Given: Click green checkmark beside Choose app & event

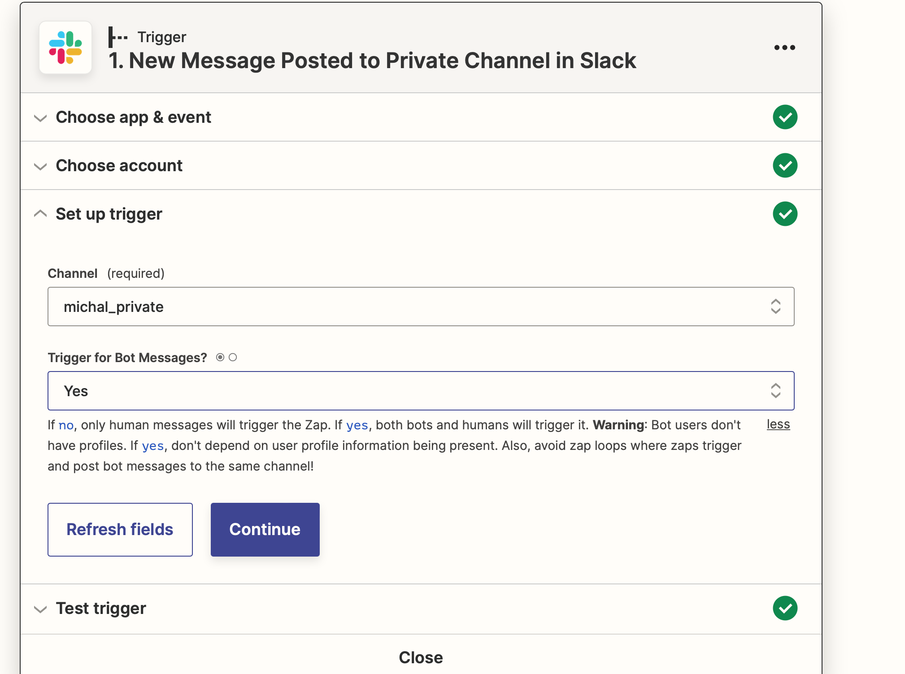Looking at the screenshot, I should (785, 117).
